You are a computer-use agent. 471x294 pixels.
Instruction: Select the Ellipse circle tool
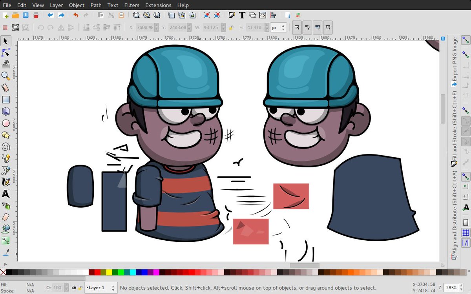[6, 123]
